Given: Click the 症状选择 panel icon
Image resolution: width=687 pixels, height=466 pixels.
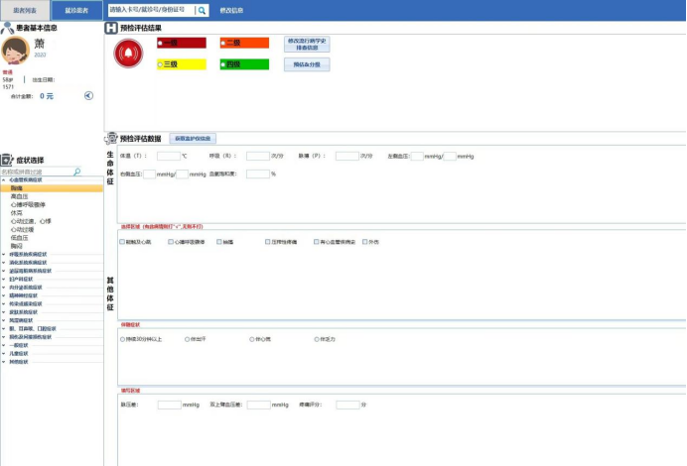Looking at the screenshot, I should click(x=7, y=159).
